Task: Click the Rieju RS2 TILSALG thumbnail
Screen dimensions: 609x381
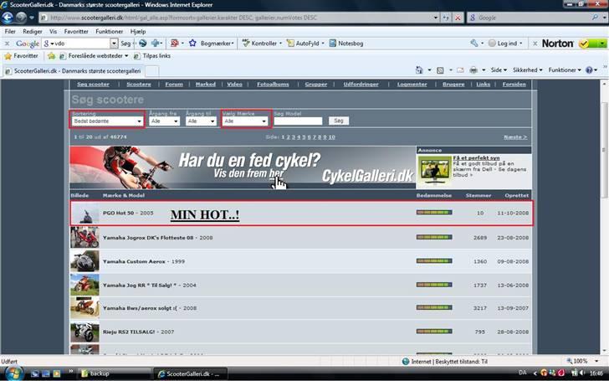Action: click(84, 332)
